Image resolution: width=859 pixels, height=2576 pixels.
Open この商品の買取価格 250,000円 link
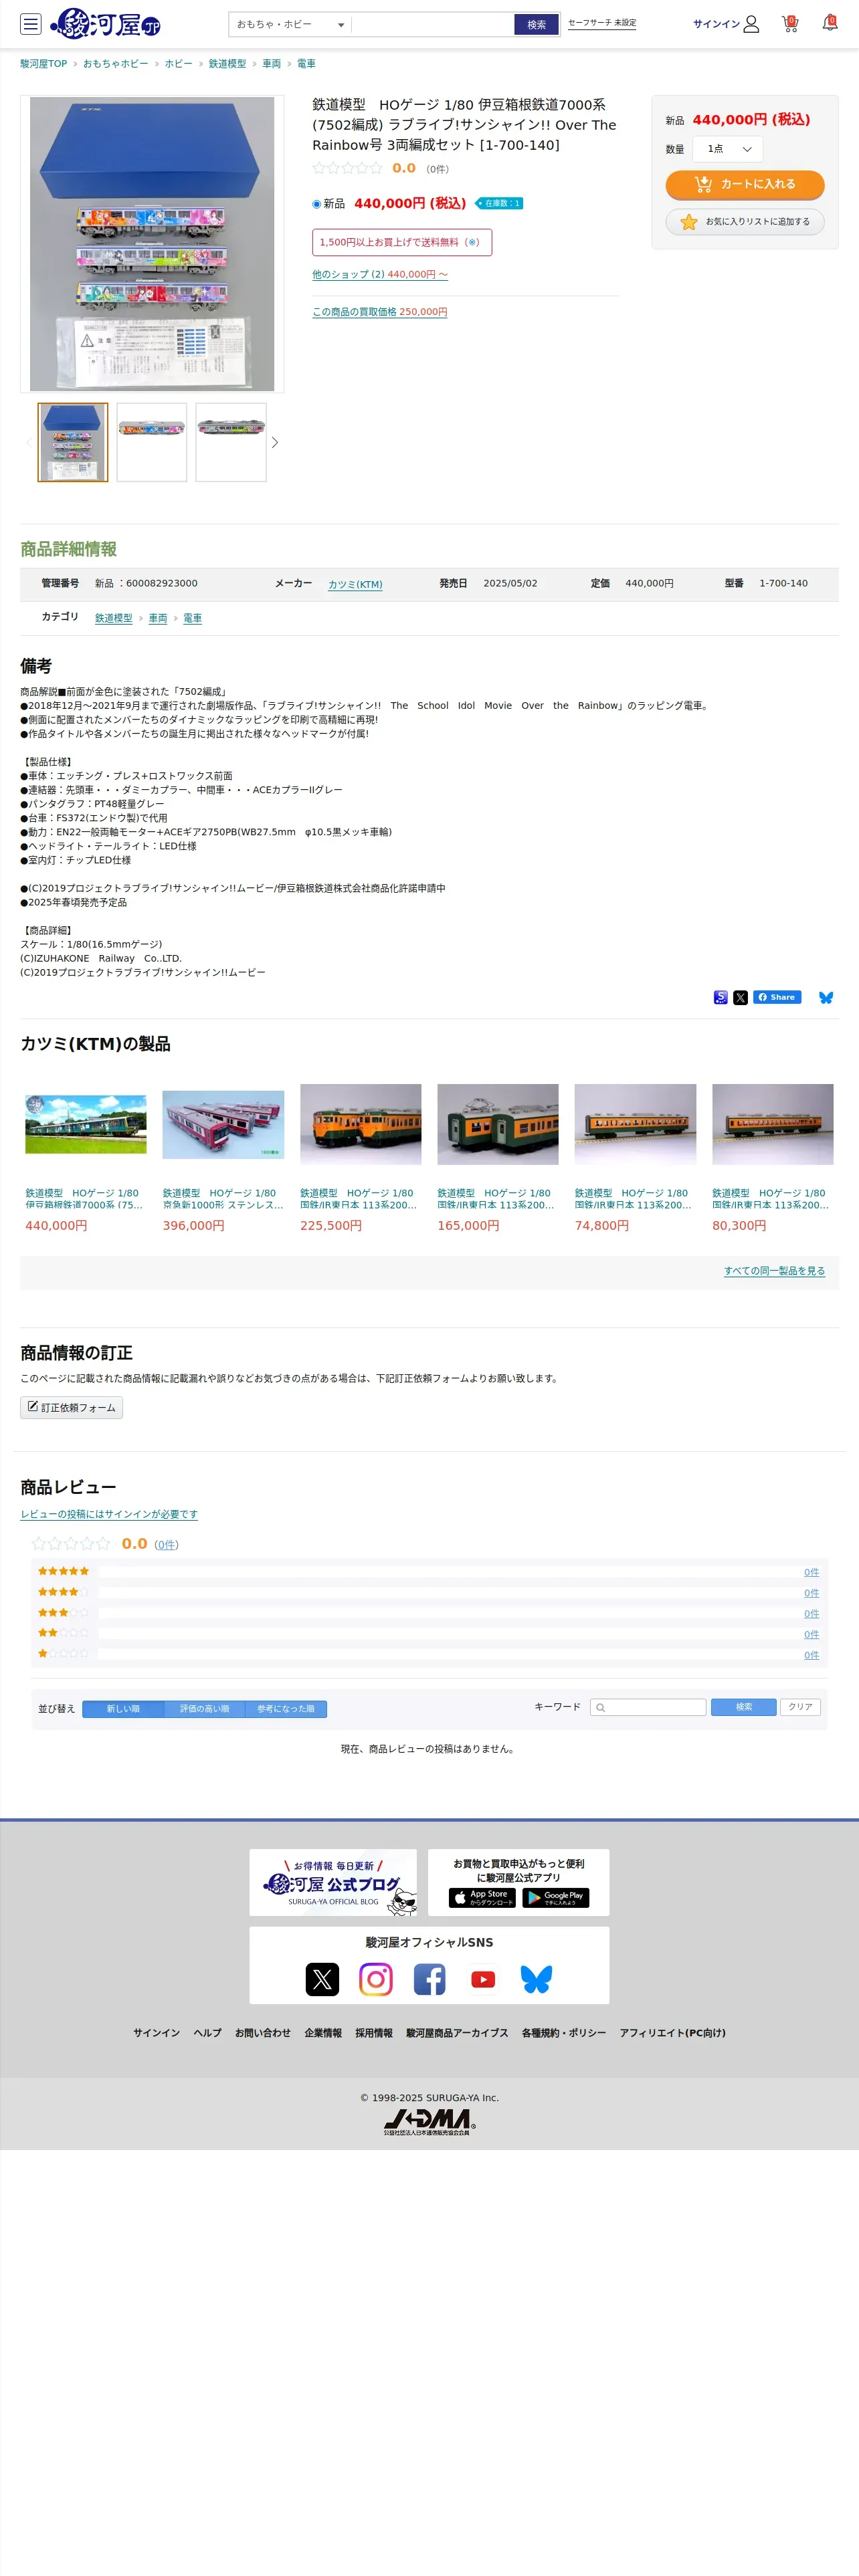point(380,312)
